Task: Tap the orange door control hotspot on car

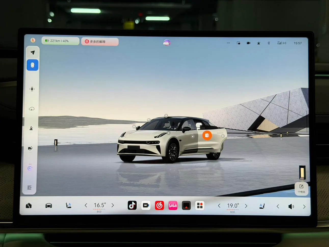Action: (207, 135)
